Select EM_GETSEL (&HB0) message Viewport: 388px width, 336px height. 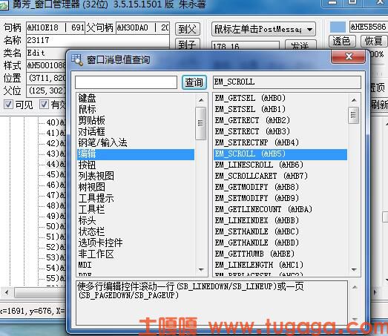(x=280, y=98)
